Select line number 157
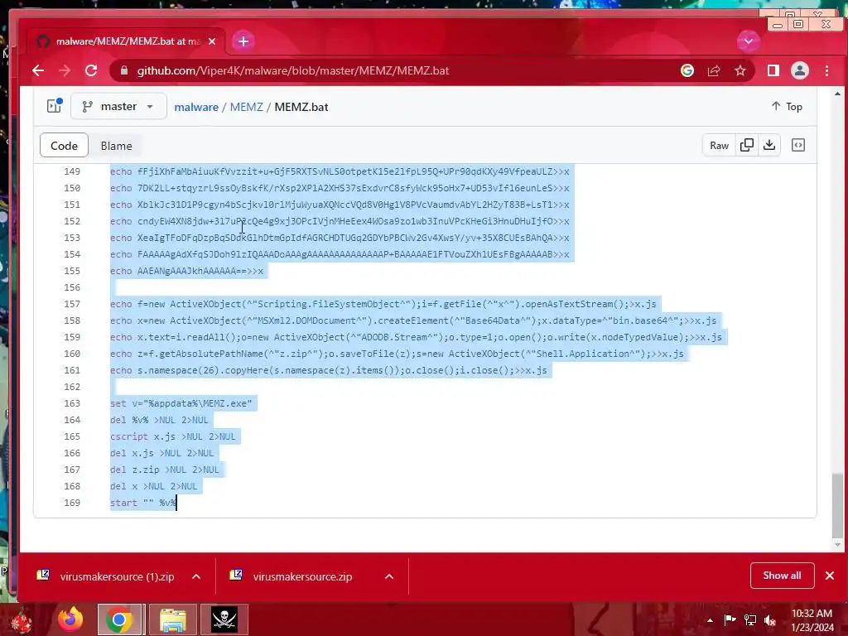 [72, 304]
